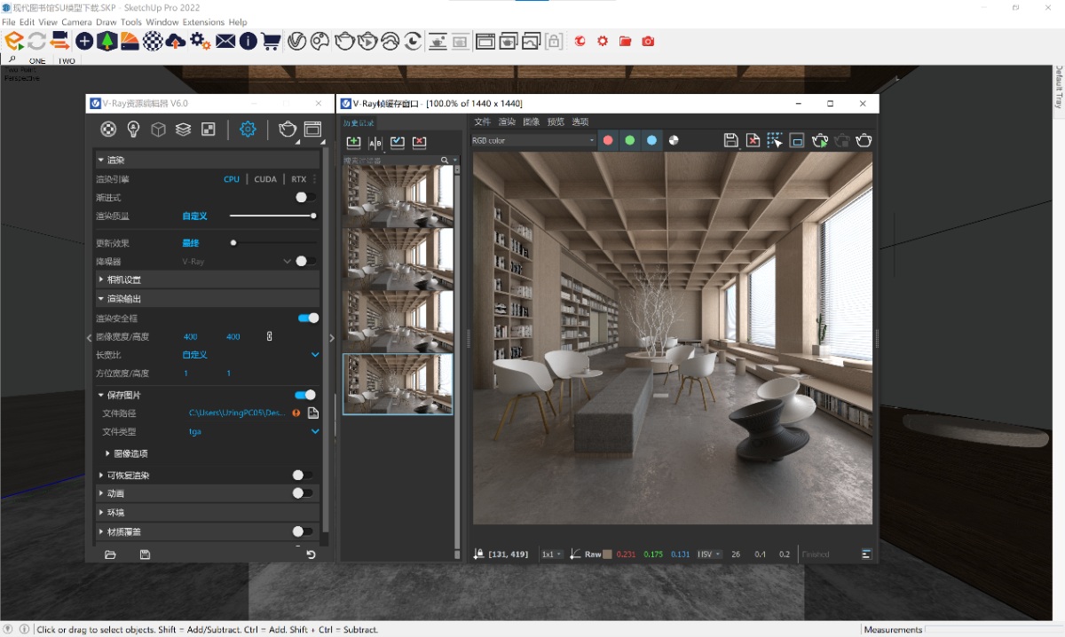This screenshot has width=1065, height=637.
Task: Open the SketchUp Extensions menu
Action: click(x=203, y=22)
